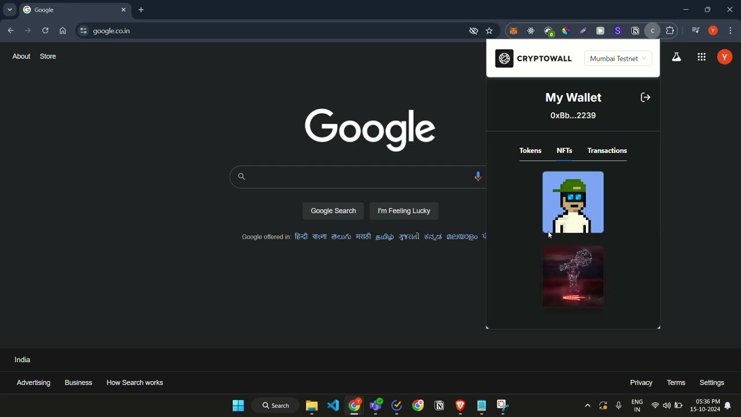Open the Settings footer link
This screenshot has height=417, width=741.
pos(712,383)
